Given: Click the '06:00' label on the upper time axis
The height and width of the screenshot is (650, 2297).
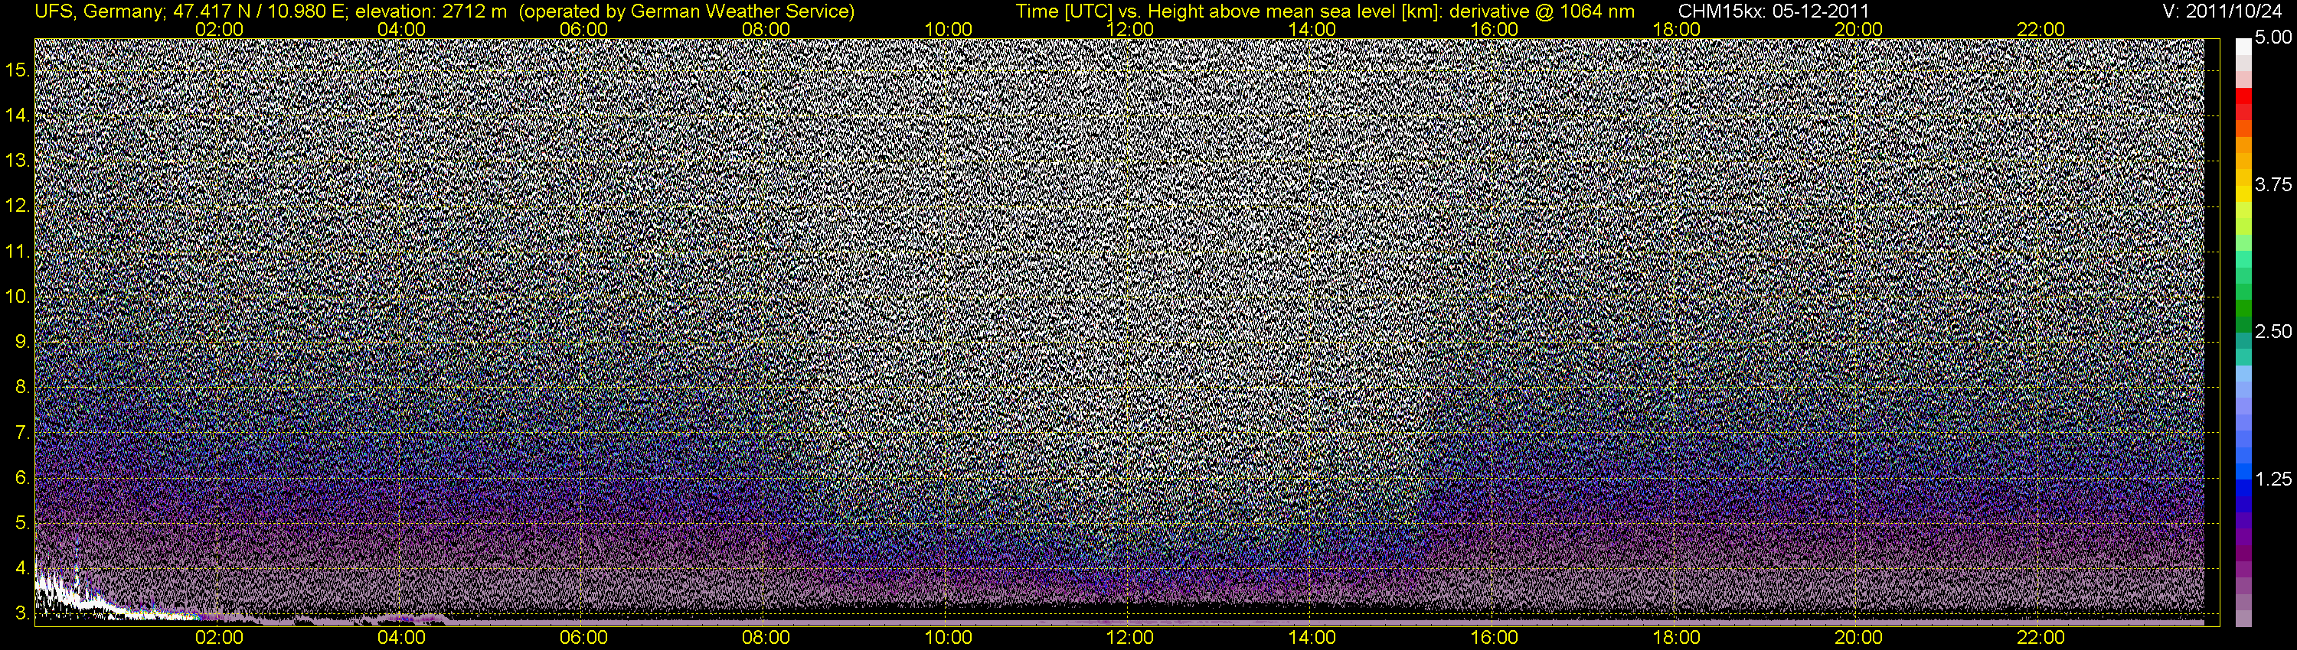Looking at the screenshot, I should (x=583, y=29).
